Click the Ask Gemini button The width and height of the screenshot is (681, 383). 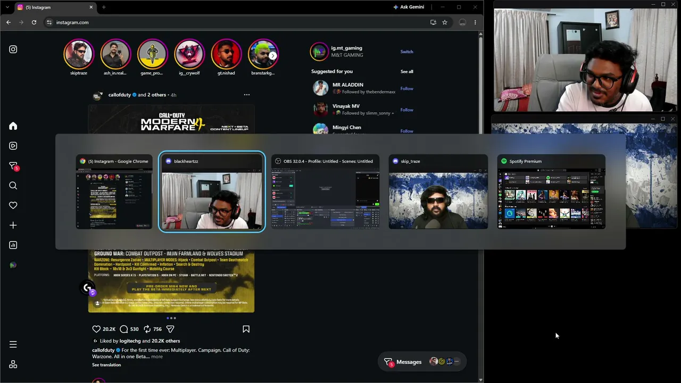409,7
